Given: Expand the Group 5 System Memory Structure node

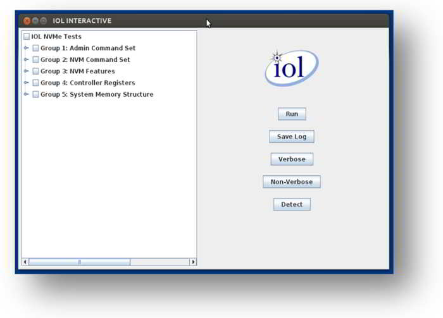Looking at the screenshot, I should point(27,94).
